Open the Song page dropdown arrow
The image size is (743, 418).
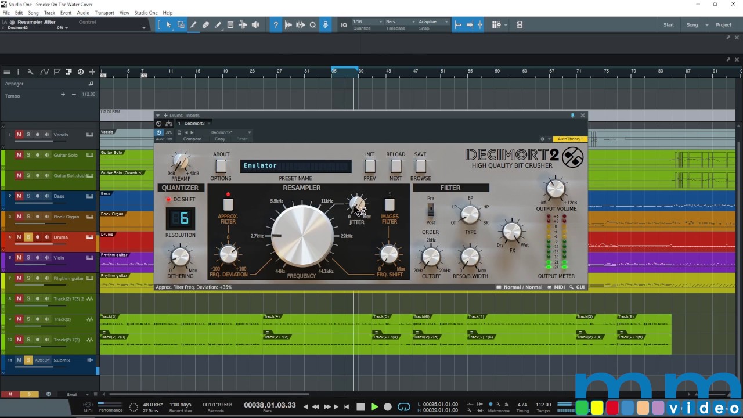[x=706, y=25]
